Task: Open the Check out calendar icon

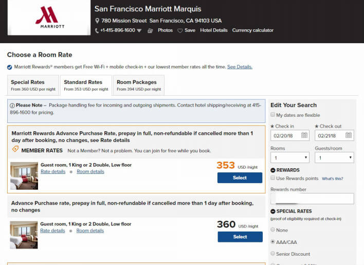Action: point(349,135)
